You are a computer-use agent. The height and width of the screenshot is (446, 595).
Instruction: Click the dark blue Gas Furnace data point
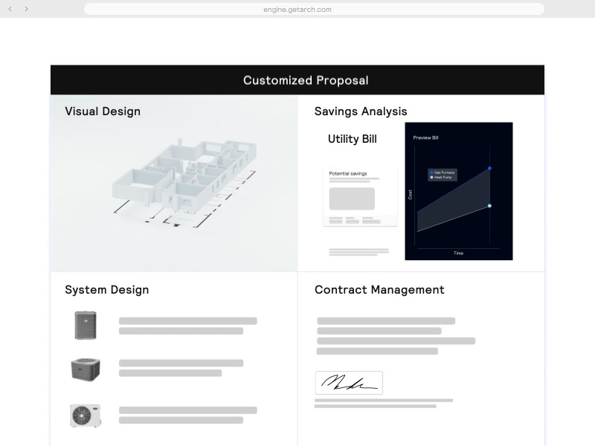point(489,168)
